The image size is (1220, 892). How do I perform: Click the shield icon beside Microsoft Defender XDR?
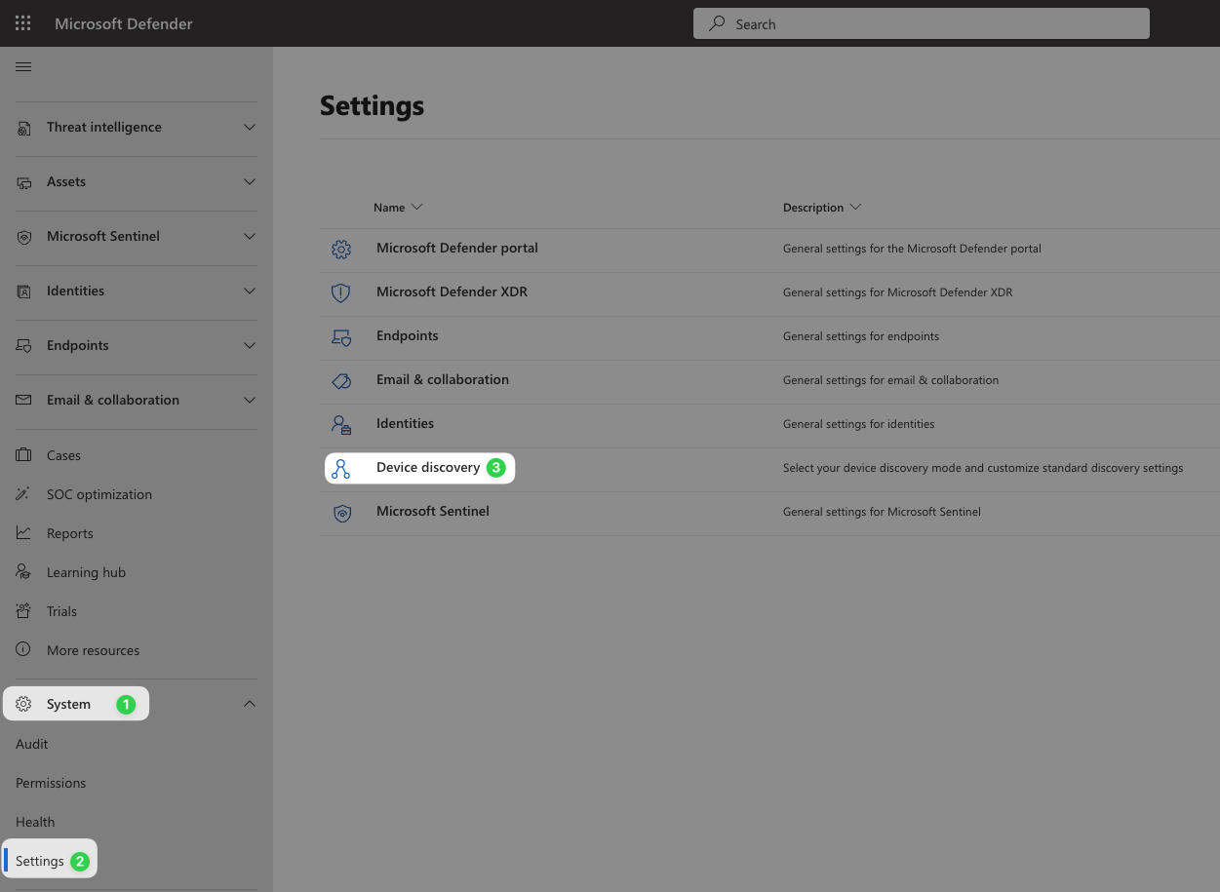341,293
